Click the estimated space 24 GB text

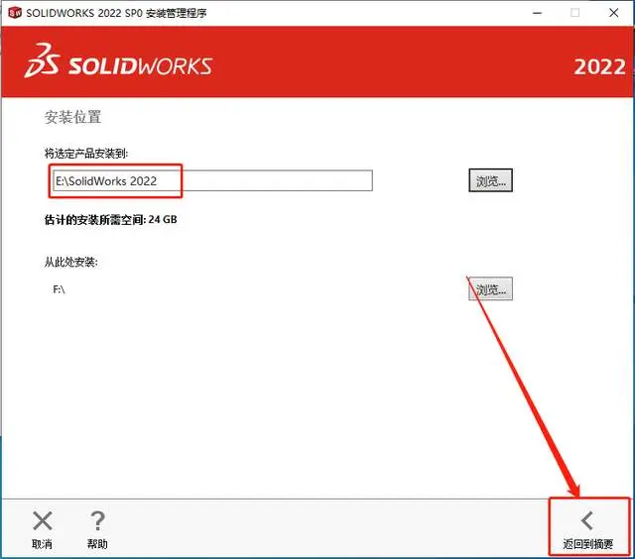[x=110, y=220]
